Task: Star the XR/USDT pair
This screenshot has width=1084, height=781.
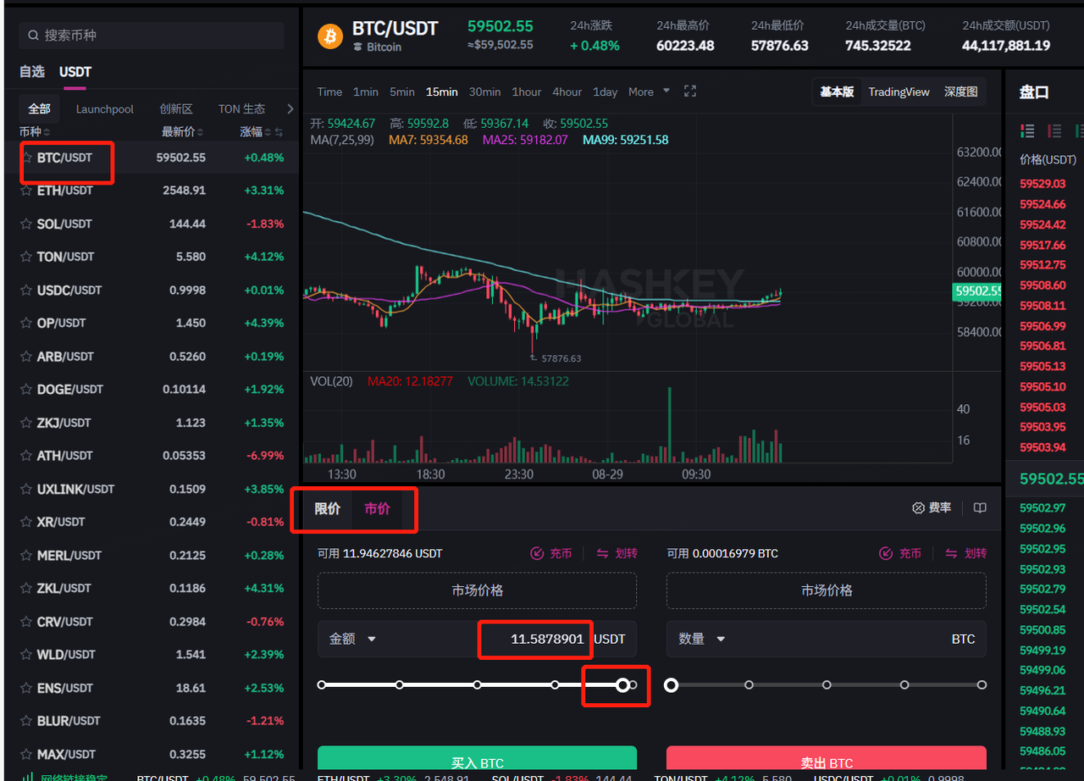Action: (28, 522)
